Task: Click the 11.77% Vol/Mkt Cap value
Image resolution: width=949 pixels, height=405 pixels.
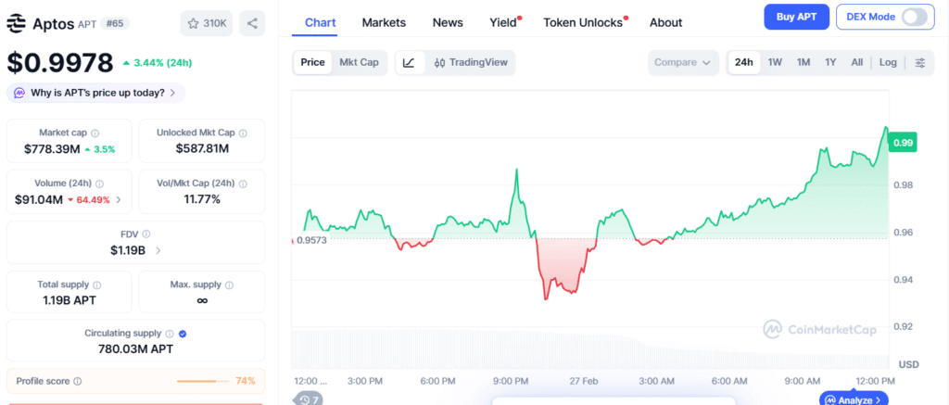Action: pos(202,199)
